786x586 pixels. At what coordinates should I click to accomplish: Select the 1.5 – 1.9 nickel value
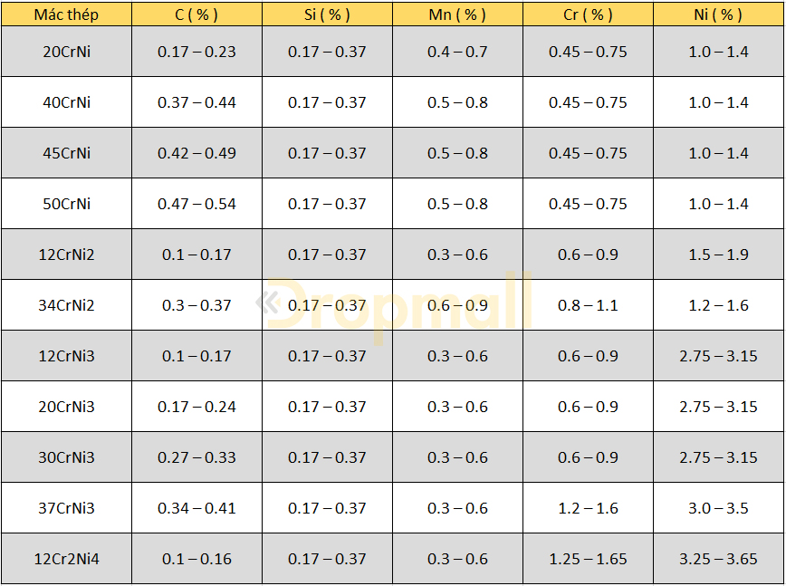coord(718,255)
